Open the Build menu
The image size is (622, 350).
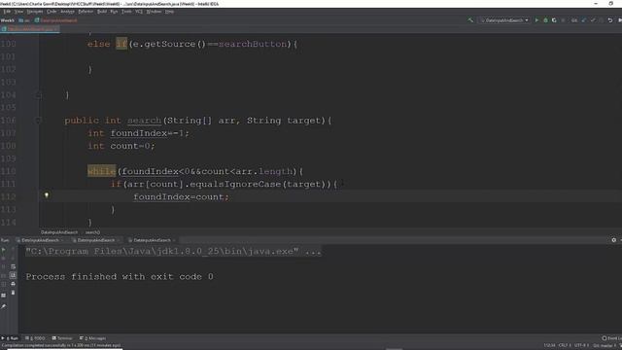[x=102, y=12]
